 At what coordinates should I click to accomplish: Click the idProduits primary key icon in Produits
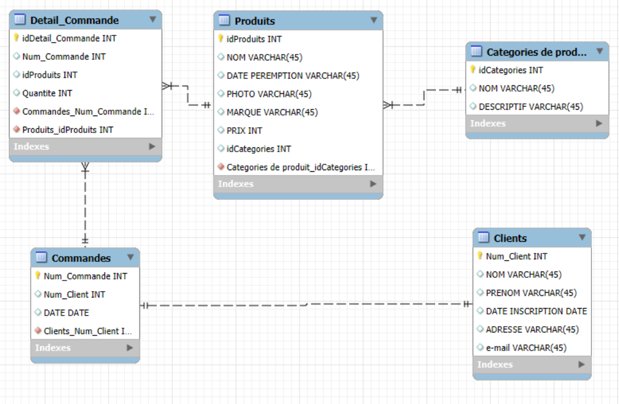[x=220, y=39]
